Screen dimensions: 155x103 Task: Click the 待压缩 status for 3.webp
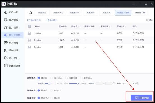(119, 47)
